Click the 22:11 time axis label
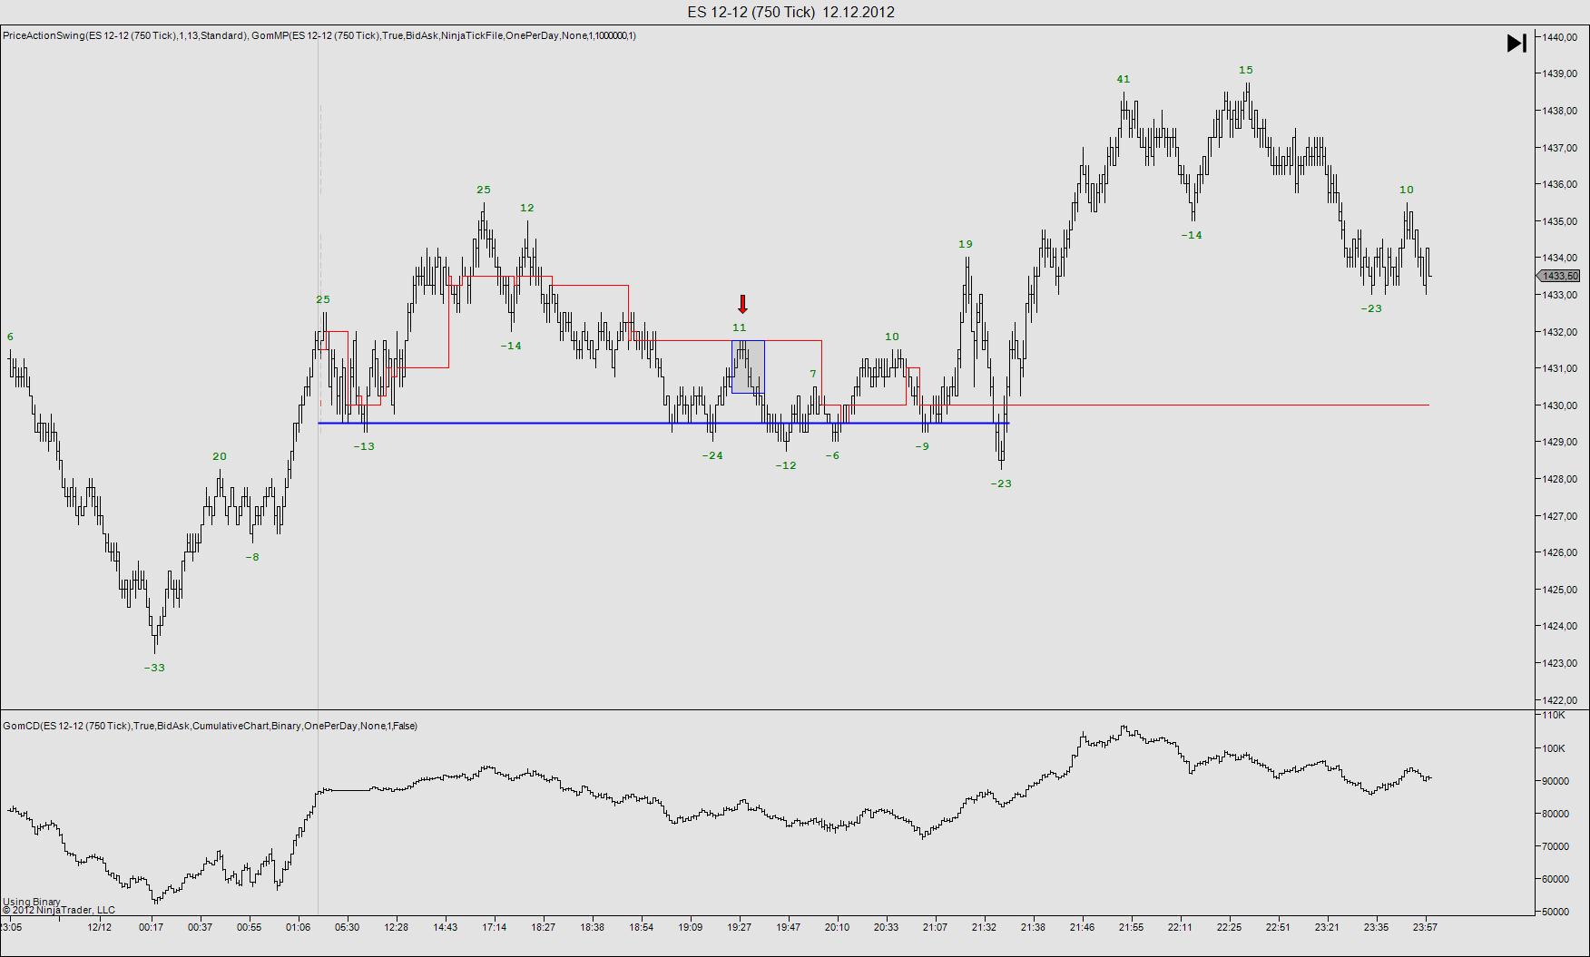The width and height of the screenshot is (1590, 957). (1180, 927)
